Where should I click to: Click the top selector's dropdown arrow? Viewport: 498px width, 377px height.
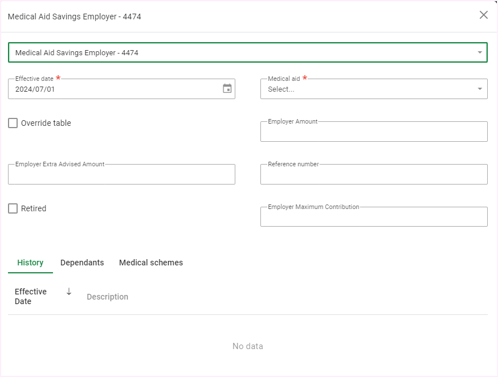479,52
